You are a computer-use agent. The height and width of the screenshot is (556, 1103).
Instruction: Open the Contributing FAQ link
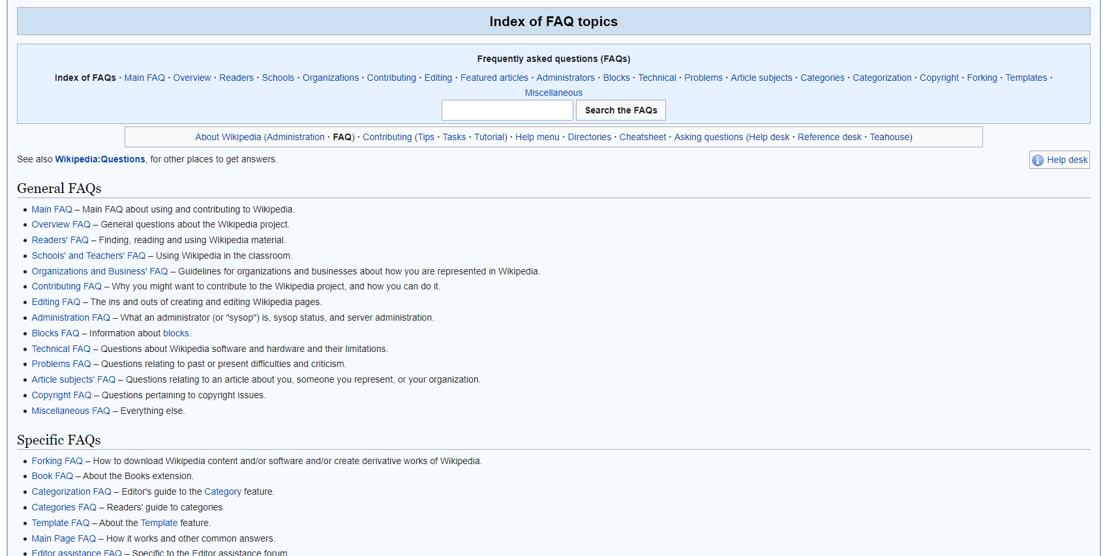coord(67,286)
